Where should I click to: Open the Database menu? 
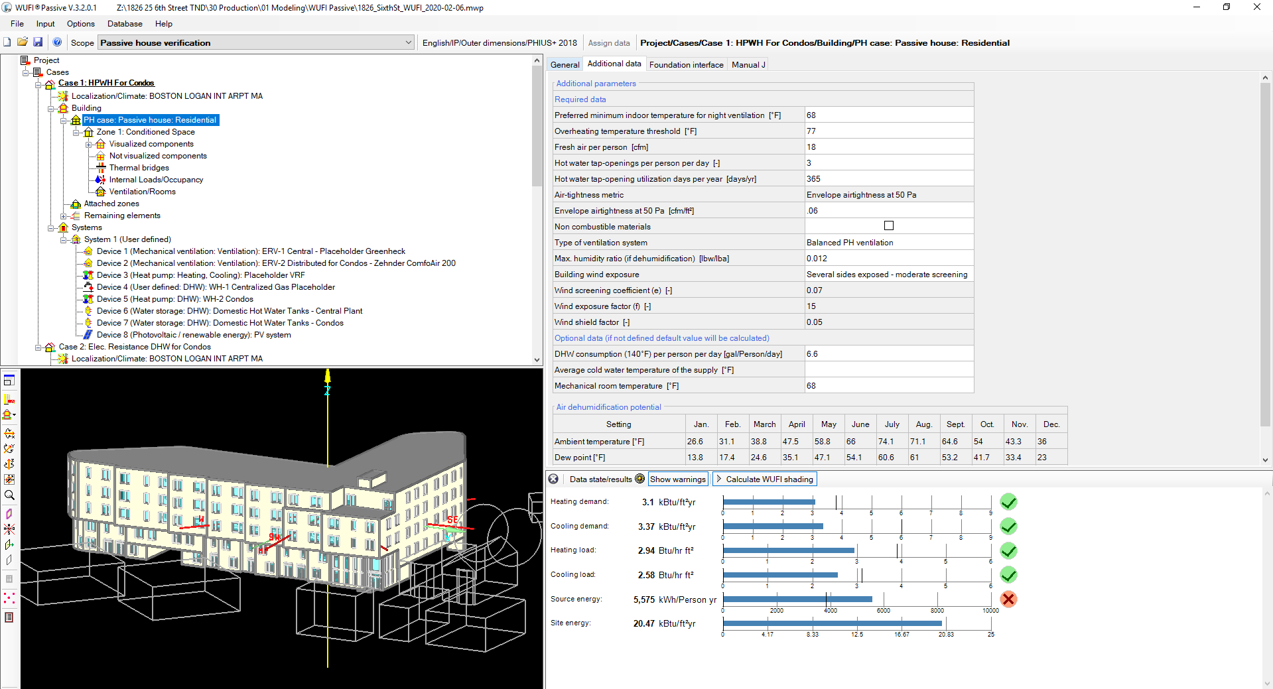click(x=125, y=24)
